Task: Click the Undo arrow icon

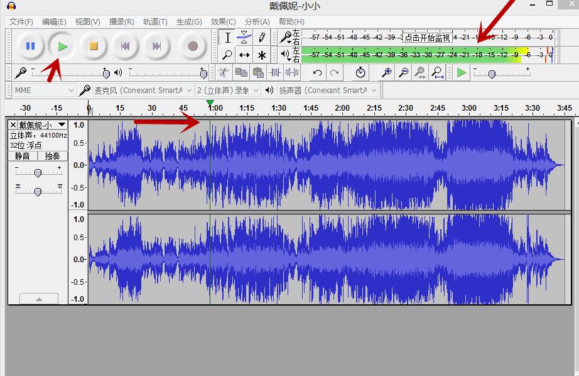Action: tap(317, 73)
